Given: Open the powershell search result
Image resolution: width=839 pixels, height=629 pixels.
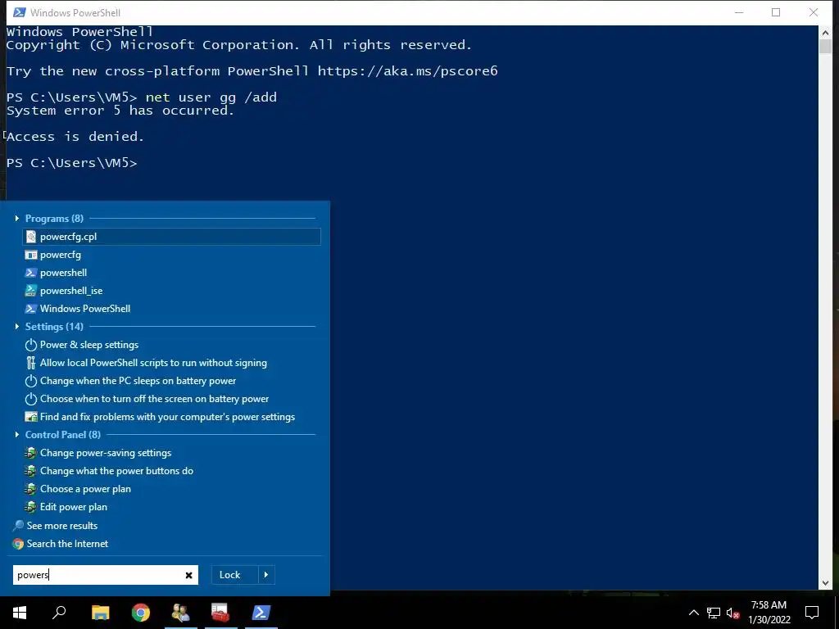Looking at the screenshot, I should pyautogui.click(x=63, y=273).
